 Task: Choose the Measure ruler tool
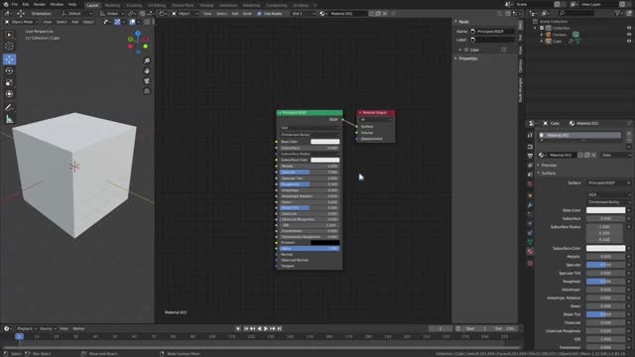[9, 119]
